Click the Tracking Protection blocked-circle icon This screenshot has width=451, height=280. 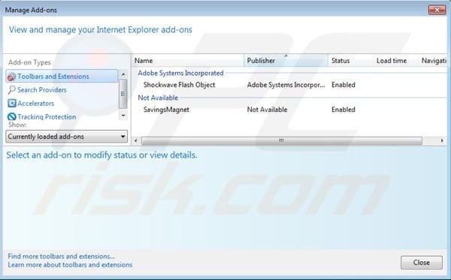tap(12, 116)
